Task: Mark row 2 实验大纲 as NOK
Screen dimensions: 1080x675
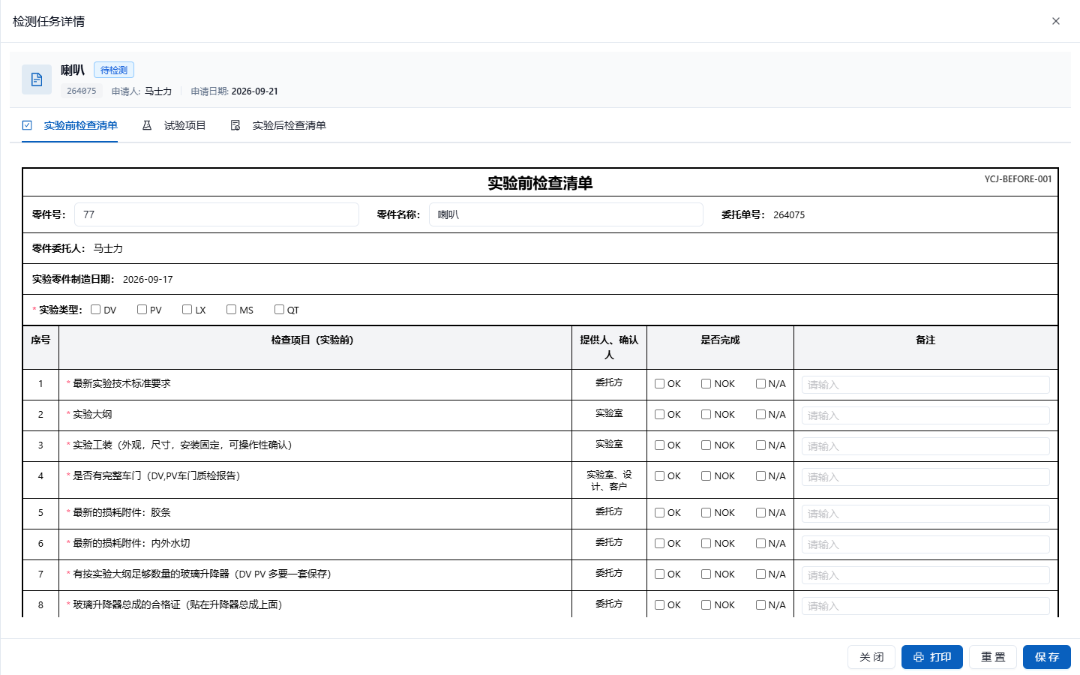Action: click(706, 415)
